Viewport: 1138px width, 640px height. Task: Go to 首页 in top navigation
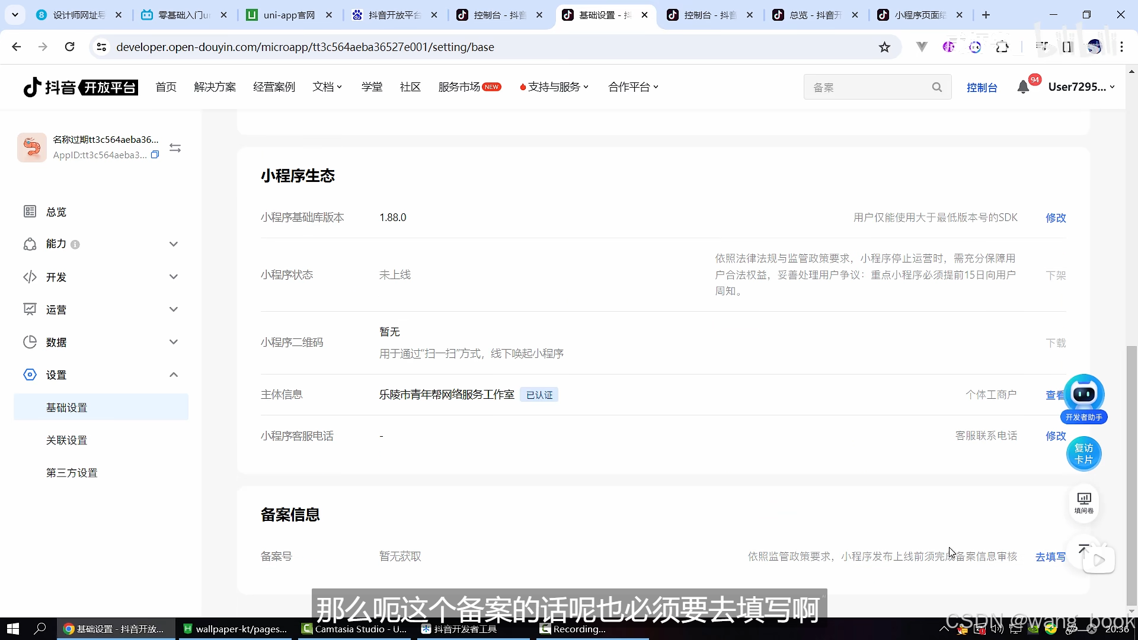pos(166,87)
